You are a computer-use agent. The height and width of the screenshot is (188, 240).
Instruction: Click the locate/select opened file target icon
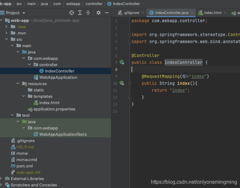72,13
